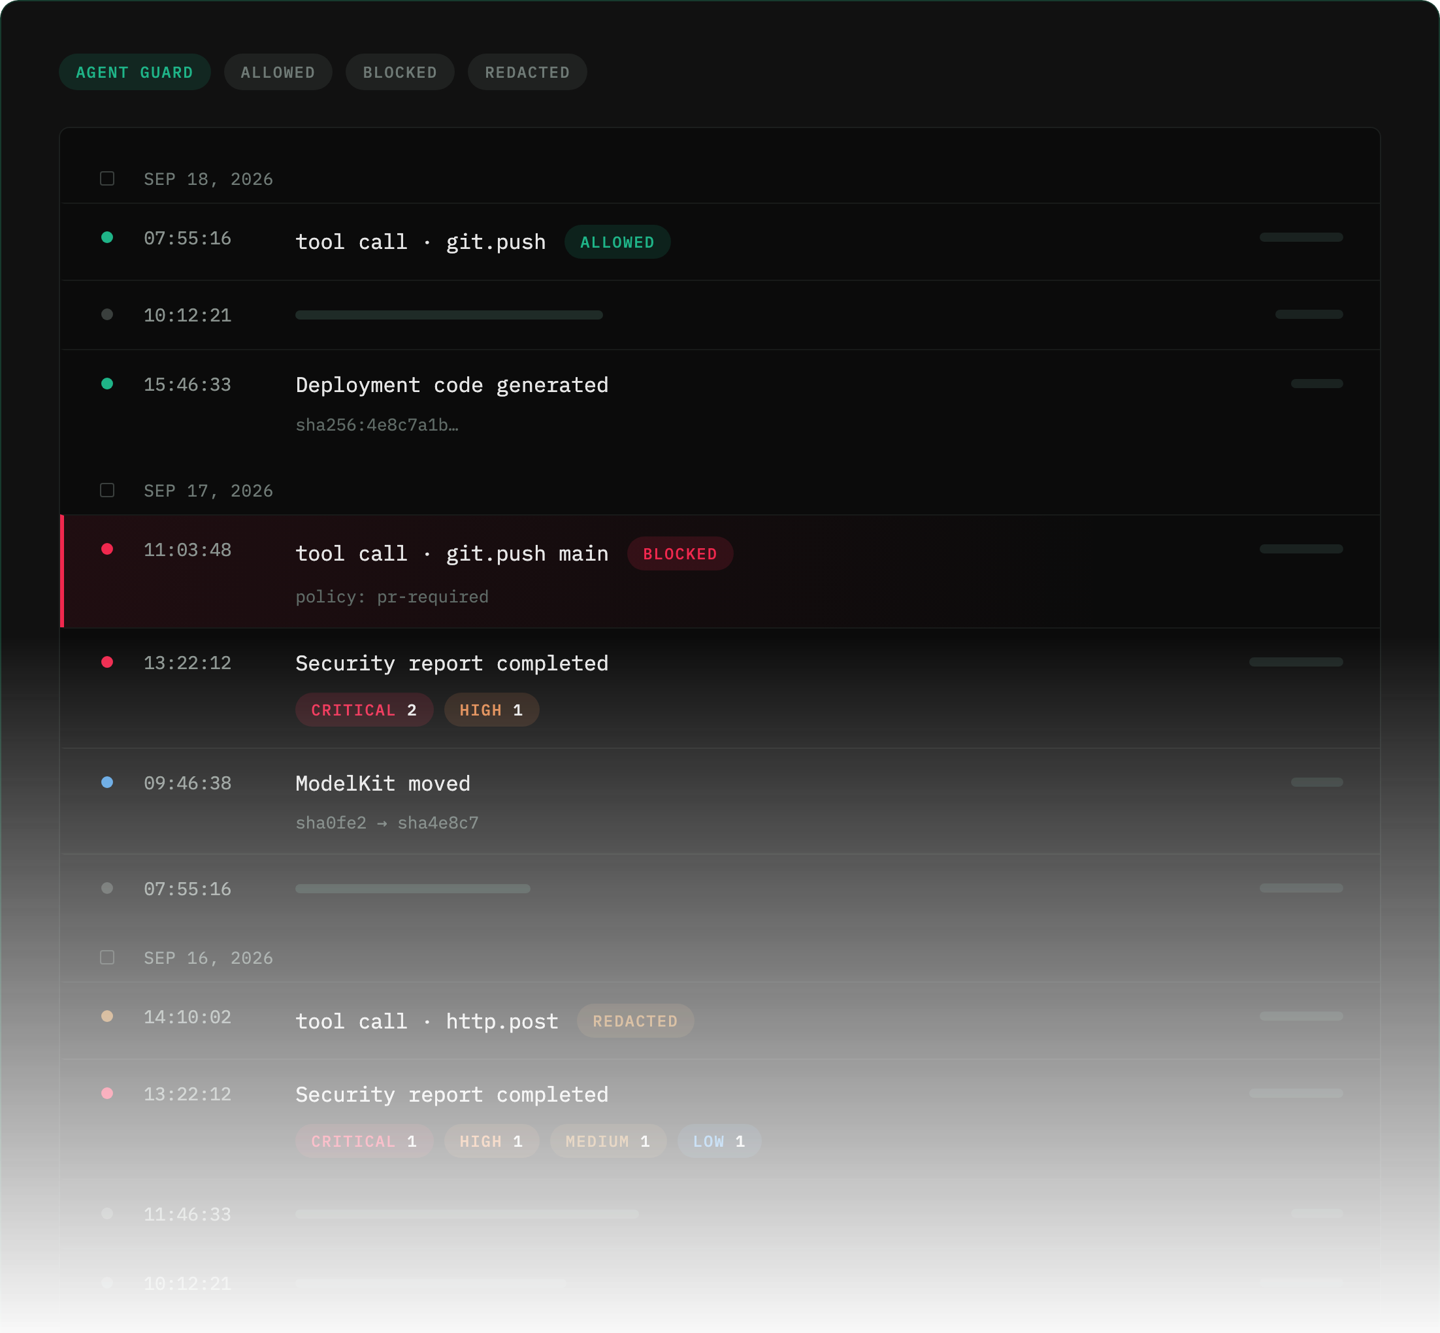The image size is (1440, 1333).
Task: Click the 11:46:33 redacted row
Action: pos(719,1214)
